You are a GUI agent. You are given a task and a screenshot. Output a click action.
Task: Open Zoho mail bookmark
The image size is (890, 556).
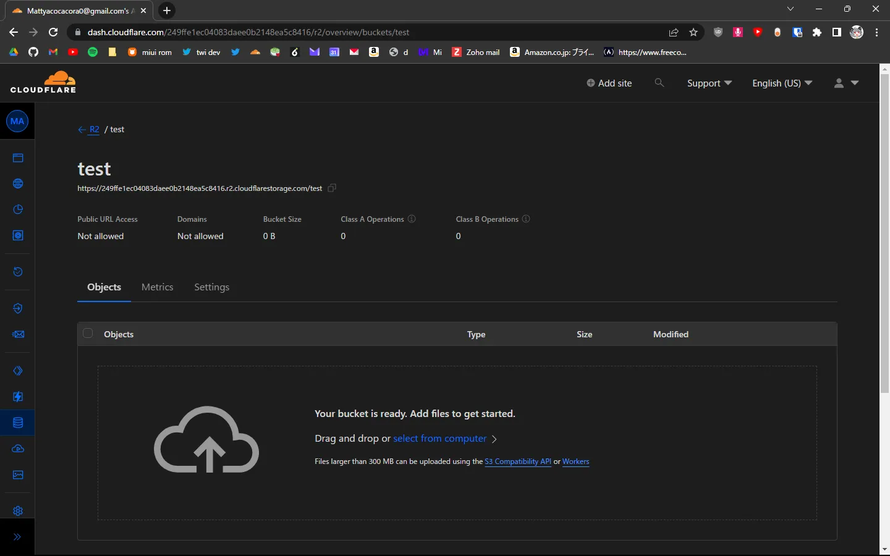[x=476, y=53]
